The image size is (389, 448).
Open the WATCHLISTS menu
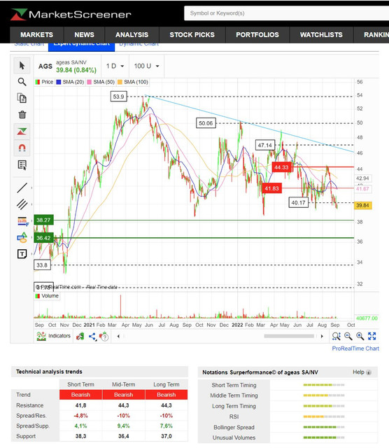pyautogui.click(x=321, y=35)
